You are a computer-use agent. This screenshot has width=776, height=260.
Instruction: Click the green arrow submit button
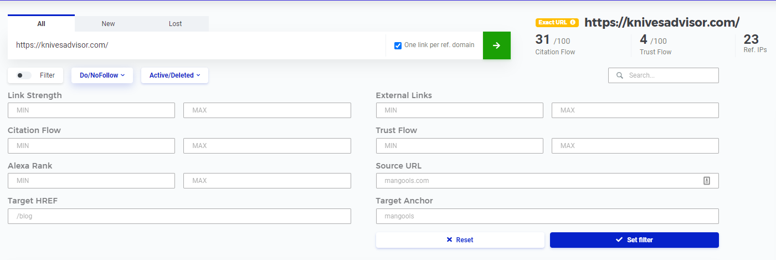tap(496, 45)
